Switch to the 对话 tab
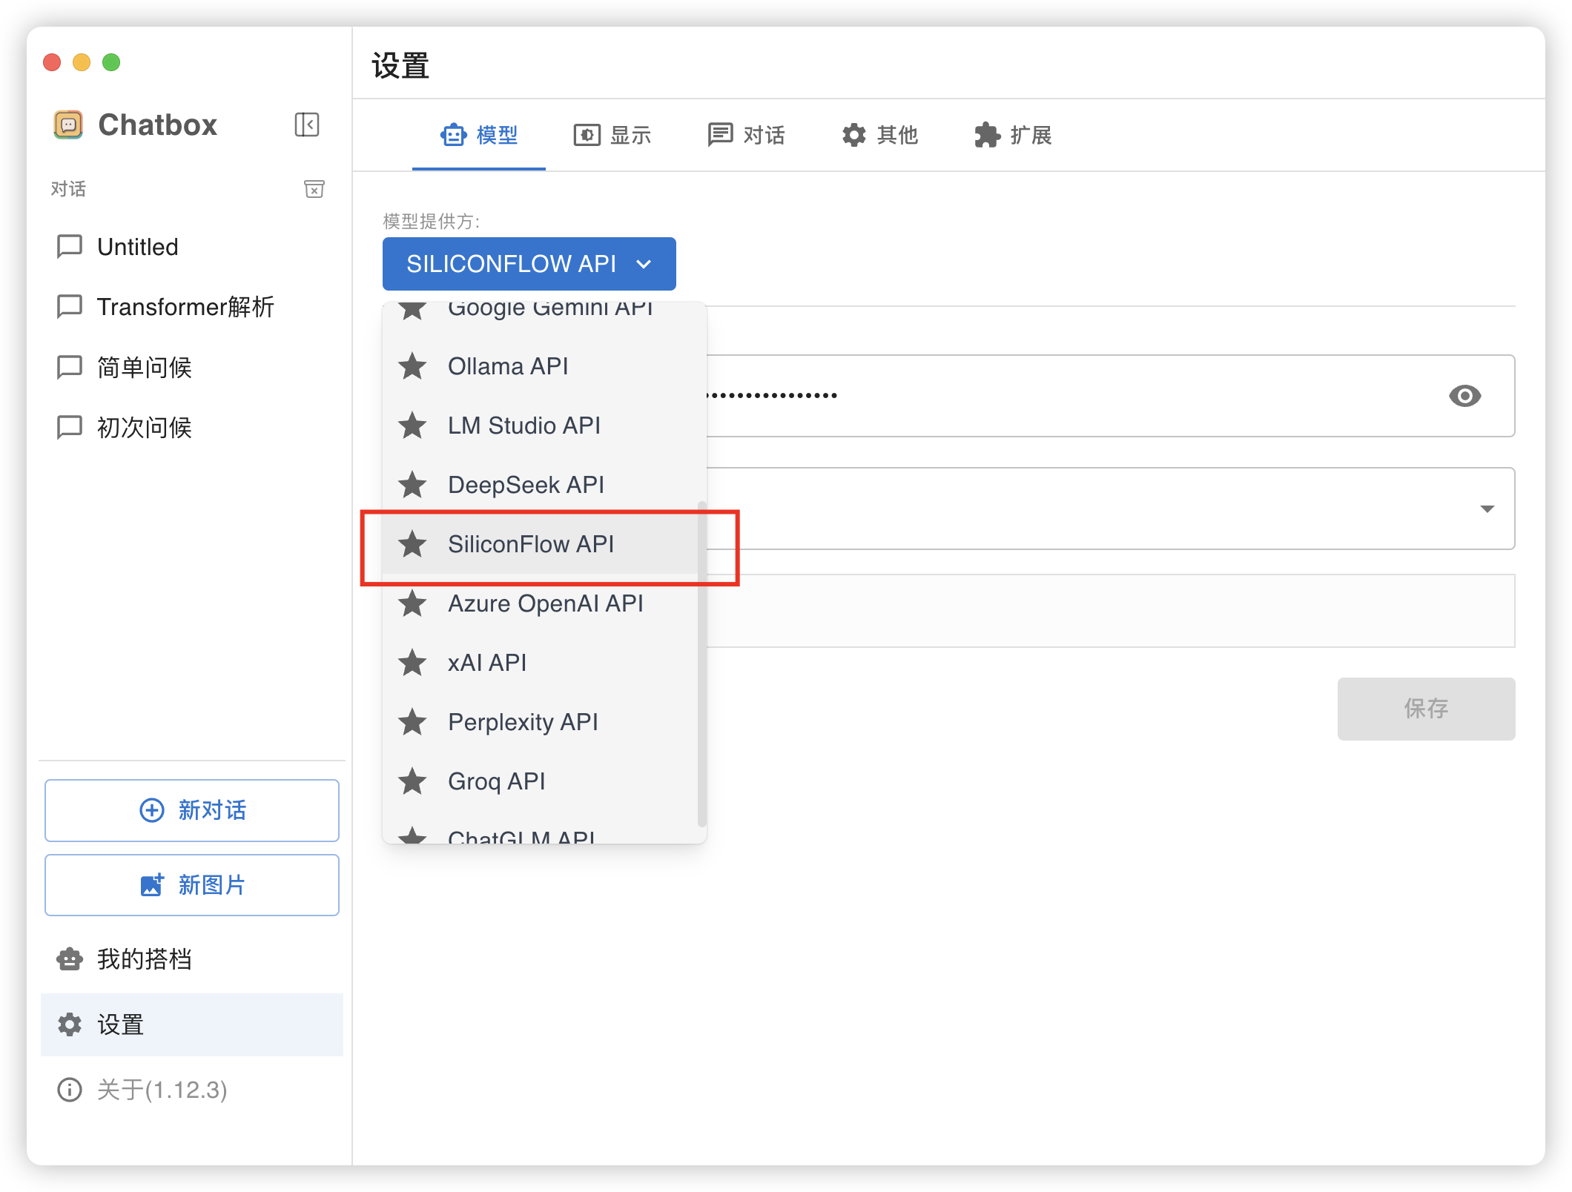Viewport: 1572px width, 1192px height. pyautogui.click(x=746, y=135)
